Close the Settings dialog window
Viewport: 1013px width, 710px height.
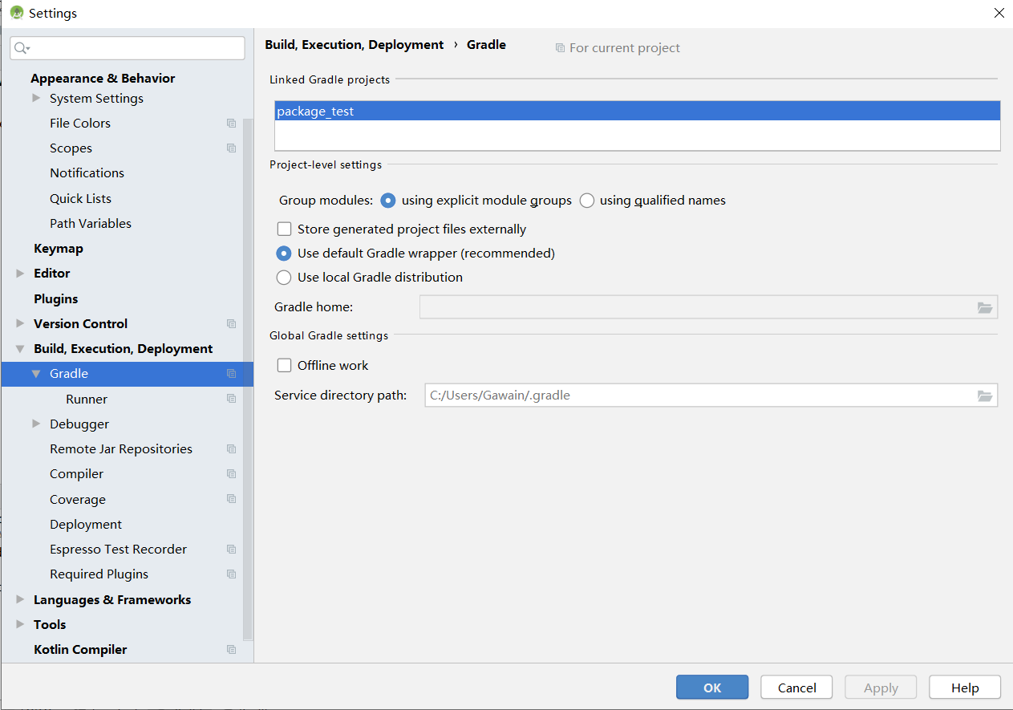pyautogui.click(x=999, y=13)
